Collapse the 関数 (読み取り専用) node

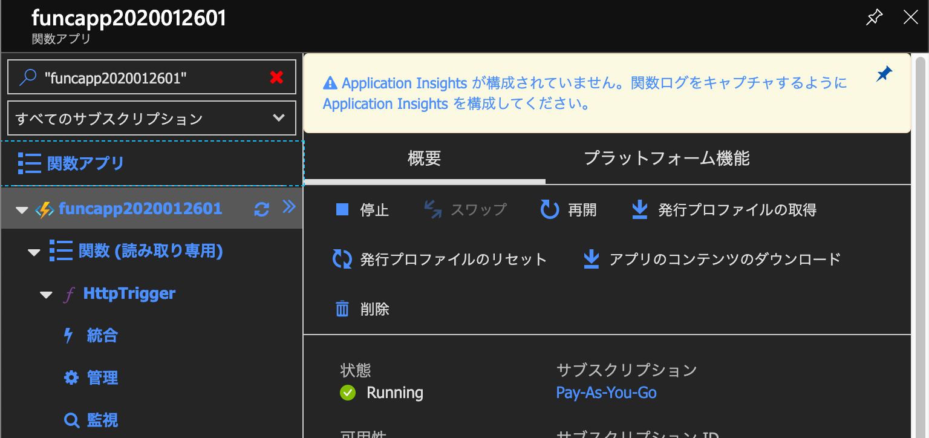(34, 252)
